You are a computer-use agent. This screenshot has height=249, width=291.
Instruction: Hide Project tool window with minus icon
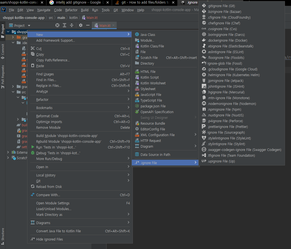(x=88, y=25)
